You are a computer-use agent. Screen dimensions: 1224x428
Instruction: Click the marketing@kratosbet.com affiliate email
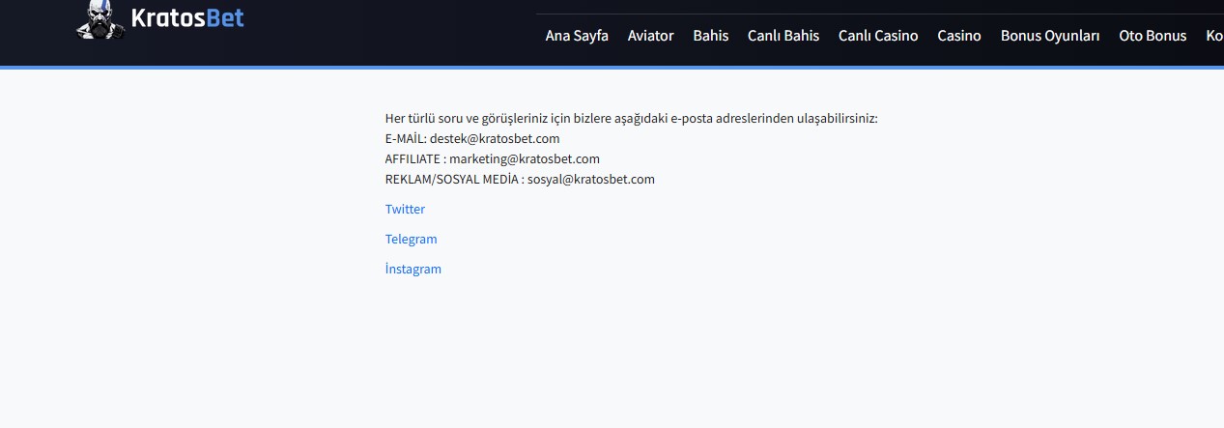(525, 158)
